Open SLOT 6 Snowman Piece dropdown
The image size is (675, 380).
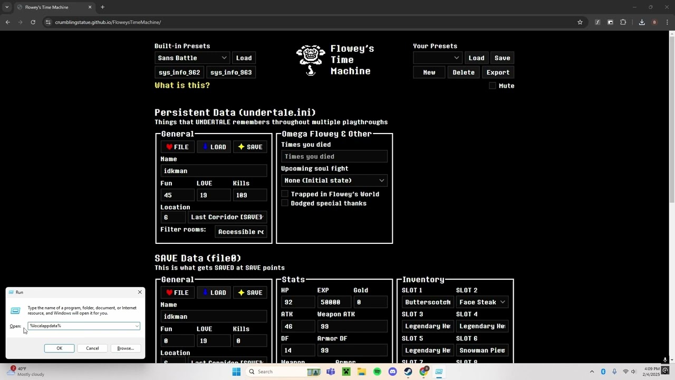click(x=483, y=350)
